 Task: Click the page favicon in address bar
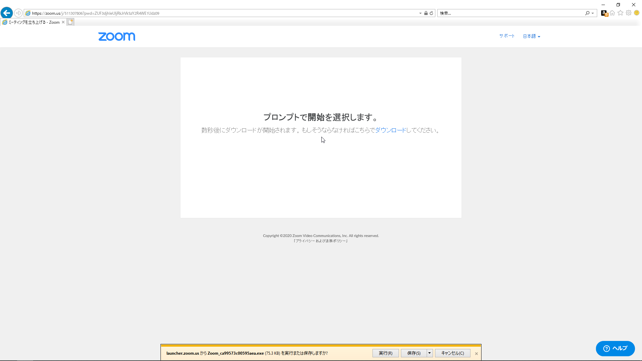[x=28, y=13]
